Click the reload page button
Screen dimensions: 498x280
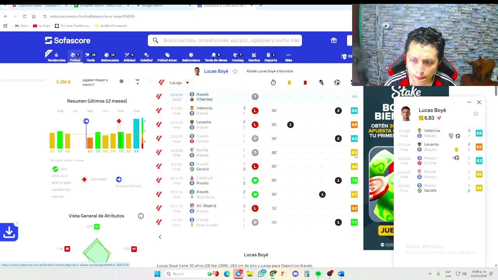click(x=24, y=16)
